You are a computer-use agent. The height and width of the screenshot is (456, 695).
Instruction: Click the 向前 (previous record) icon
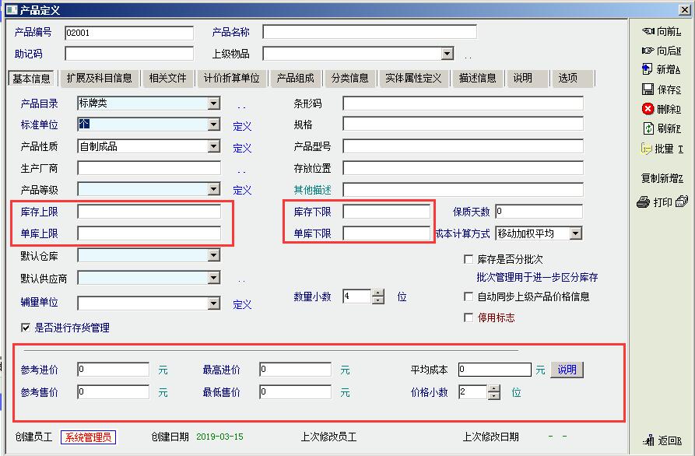coord(648,31)
